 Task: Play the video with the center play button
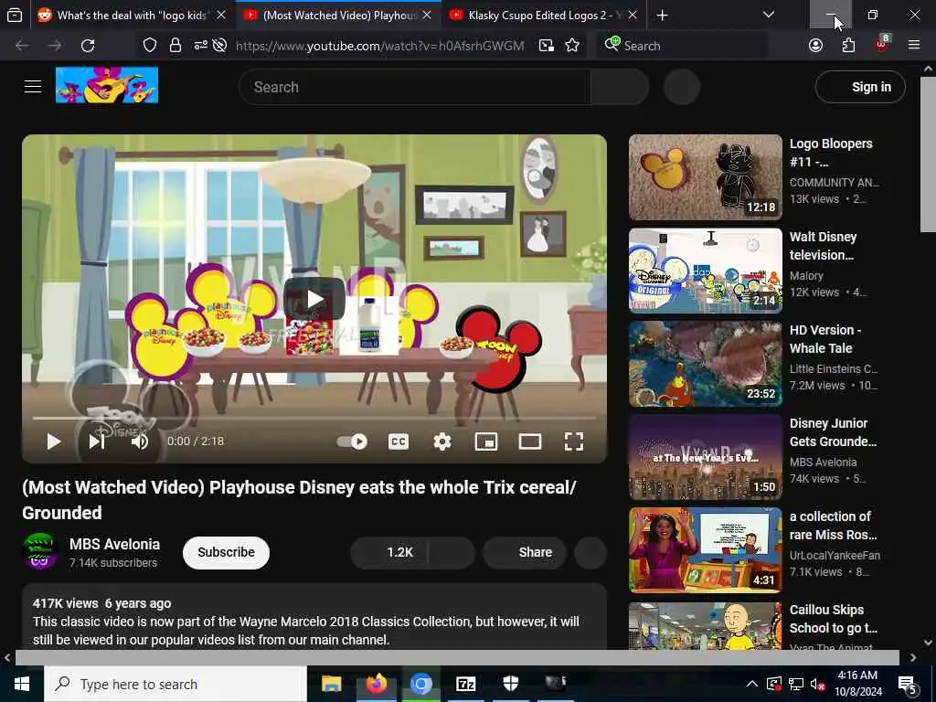point(314,299)
